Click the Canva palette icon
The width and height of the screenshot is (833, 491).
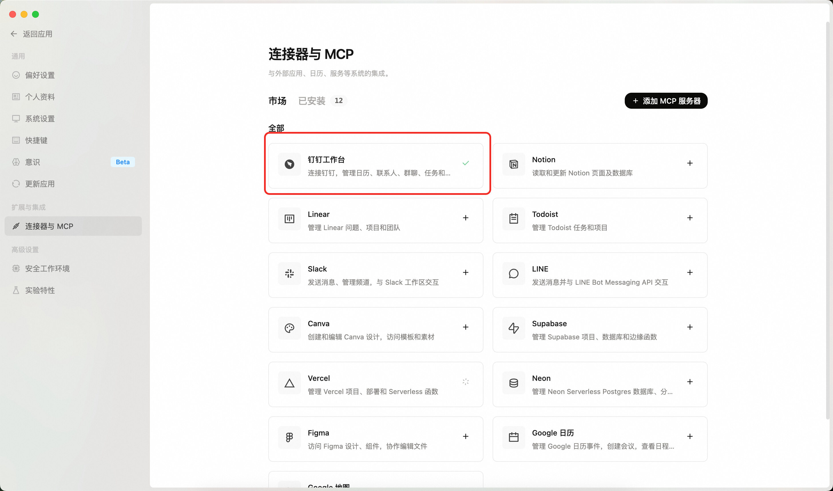coord(289,328)
